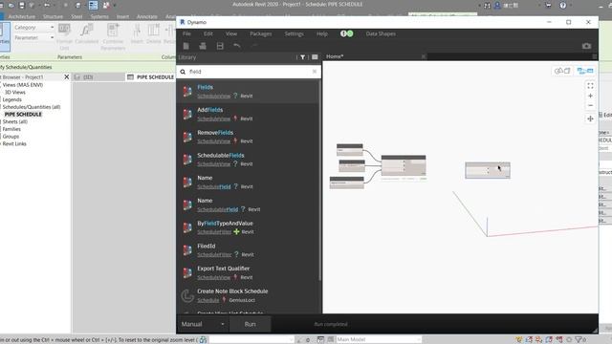Open the Data Shapes menu
This screenshot has height=344, width=612.
[x=381, y=34]
